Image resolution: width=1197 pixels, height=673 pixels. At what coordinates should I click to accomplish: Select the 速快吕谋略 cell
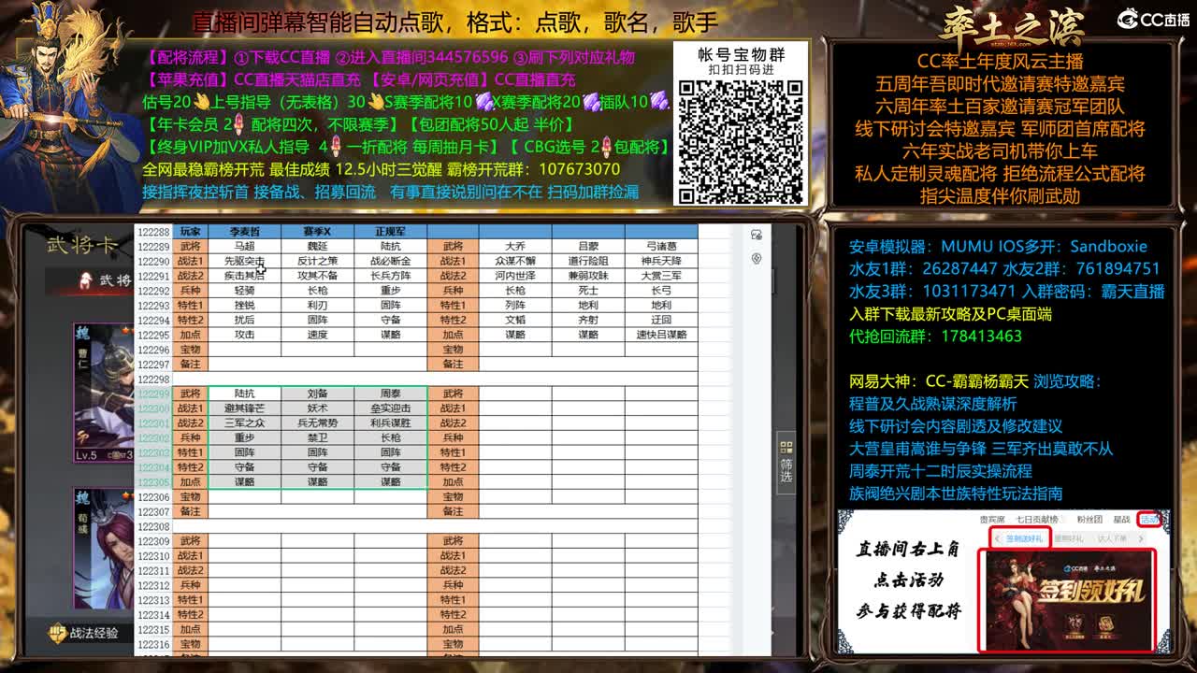[661, 335]
